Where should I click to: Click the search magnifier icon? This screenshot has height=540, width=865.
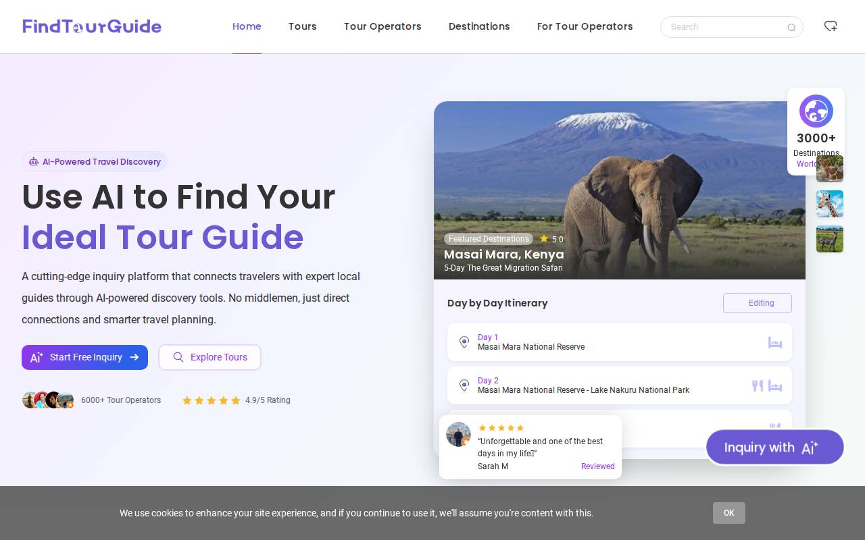pyautogui.click(x=791, y=28)
